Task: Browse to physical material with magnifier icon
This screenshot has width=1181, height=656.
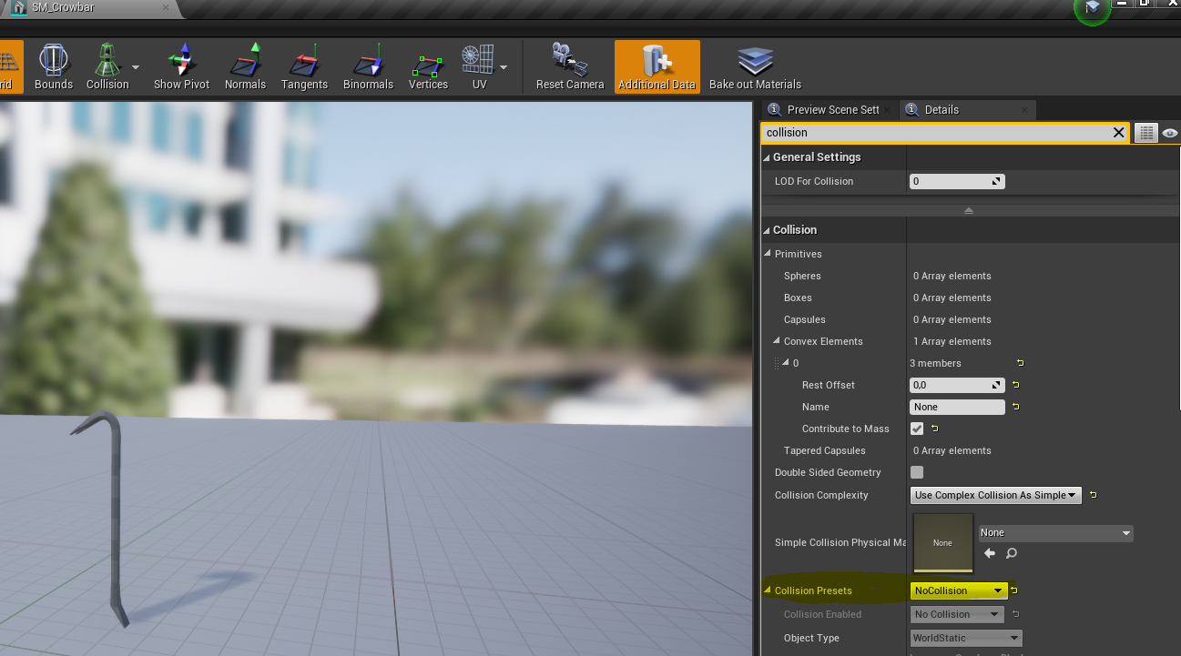Action: click(1011, 553)
